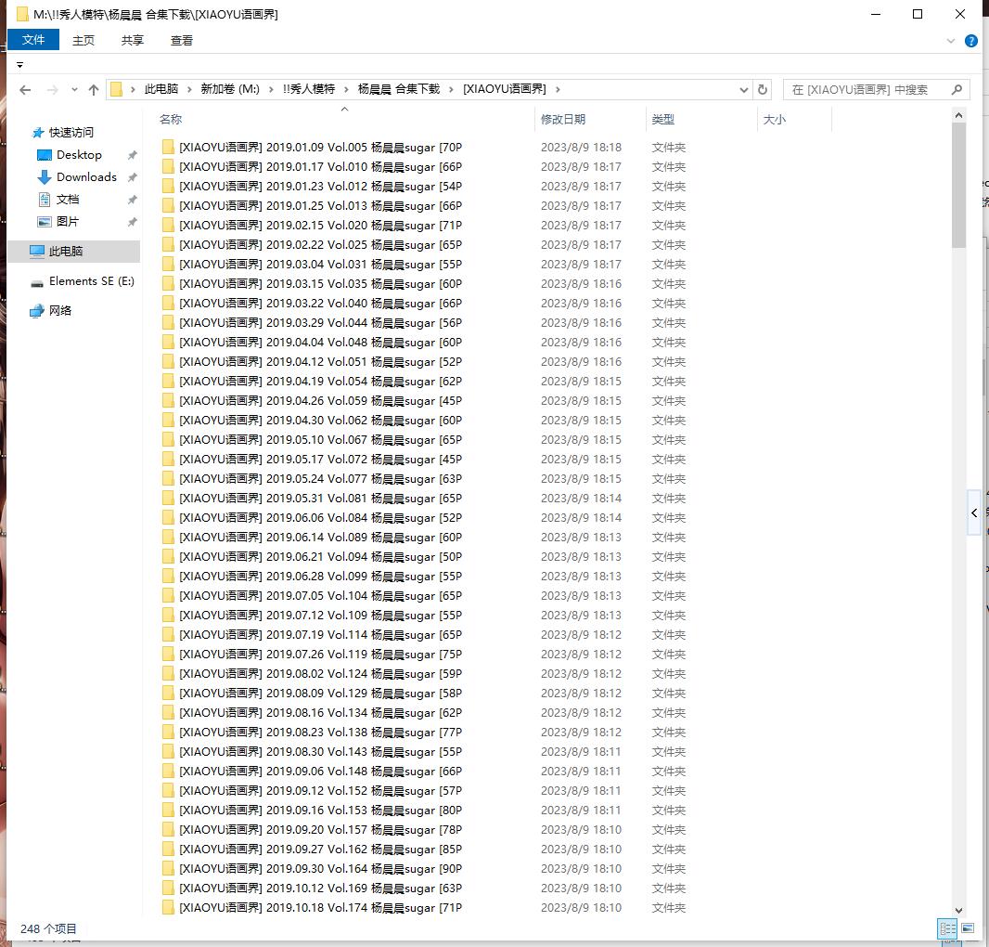This screenshot has height=947, width=989.
Task: Open 图片 in the navigation pane
Action: click(x=68, y=222)
